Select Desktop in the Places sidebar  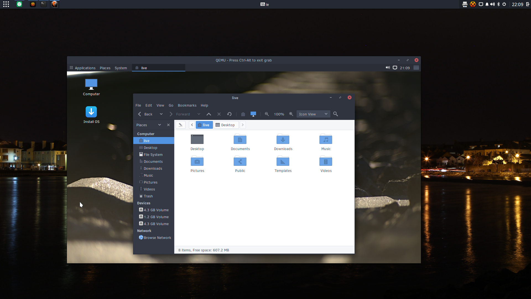pyautogui.click(x=154, y=148)
